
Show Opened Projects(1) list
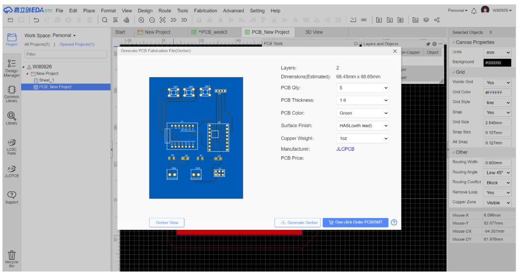click(77, 44)
